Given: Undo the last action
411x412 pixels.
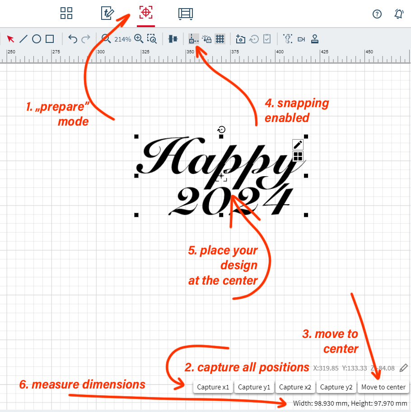Looking at the screenshot, I should [73, 39].
